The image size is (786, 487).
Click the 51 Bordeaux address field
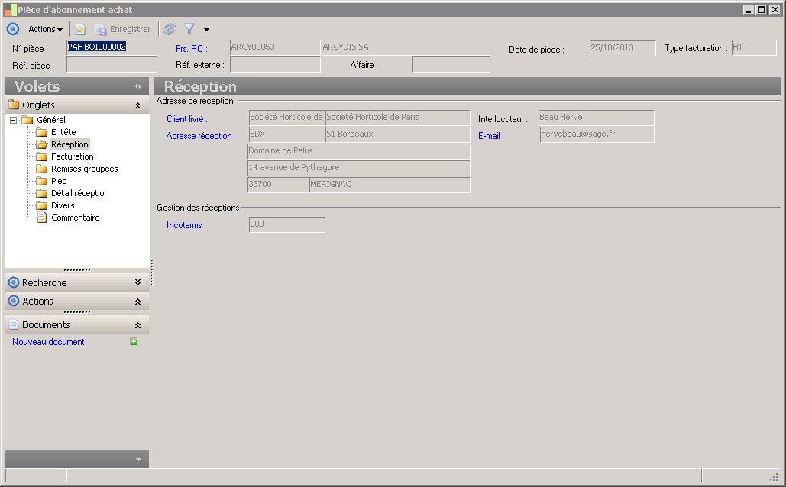(397, 134)
